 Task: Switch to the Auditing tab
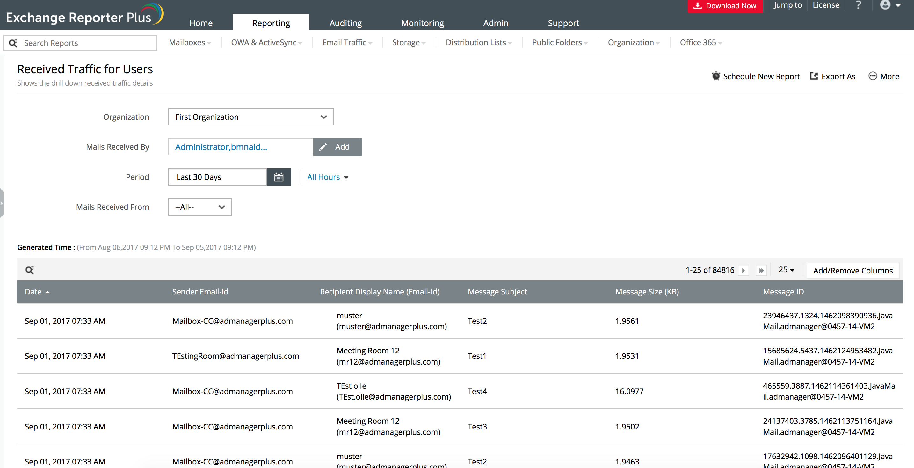345,23
